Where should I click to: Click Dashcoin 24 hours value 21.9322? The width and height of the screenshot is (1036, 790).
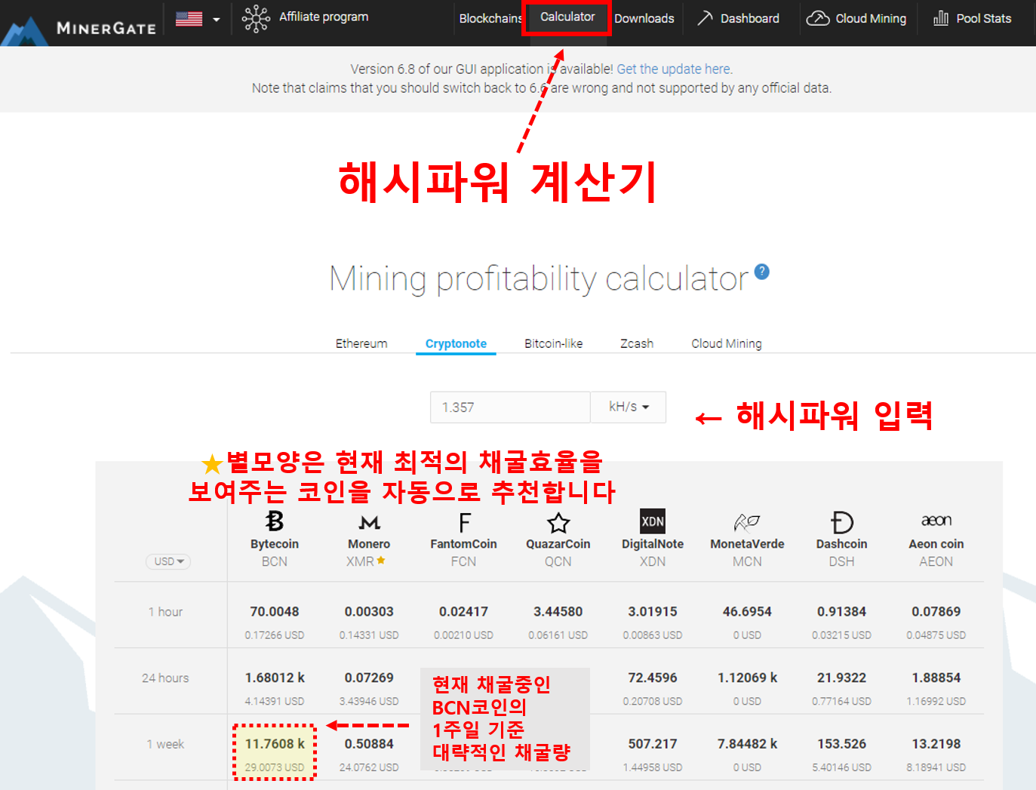[x=841, y=678]
